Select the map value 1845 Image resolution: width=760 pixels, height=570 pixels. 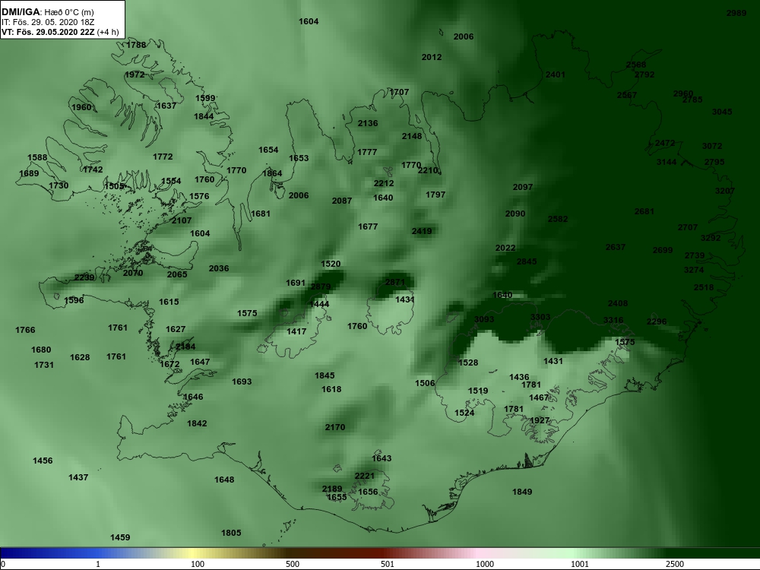[325, 375]
